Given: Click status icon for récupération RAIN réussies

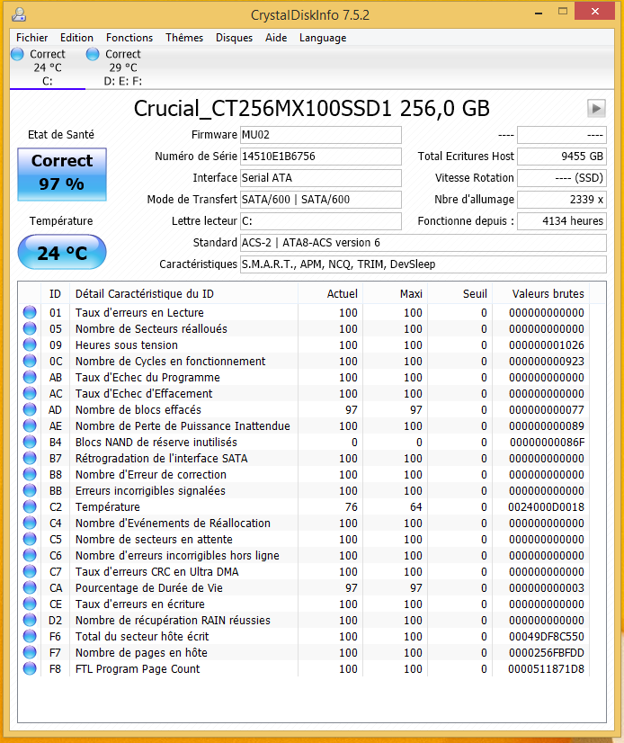Looking at the screenshot, I should point(30,620).
